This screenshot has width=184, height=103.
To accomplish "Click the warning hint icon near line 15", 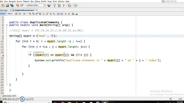I will click(x=3, y=55).
